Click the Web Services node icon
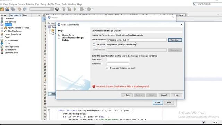The image size is (222, 125). pyautogui.click(x=2, y=22)
